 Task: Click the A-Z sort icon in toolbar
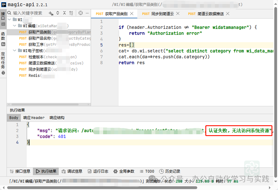point(71,13)
